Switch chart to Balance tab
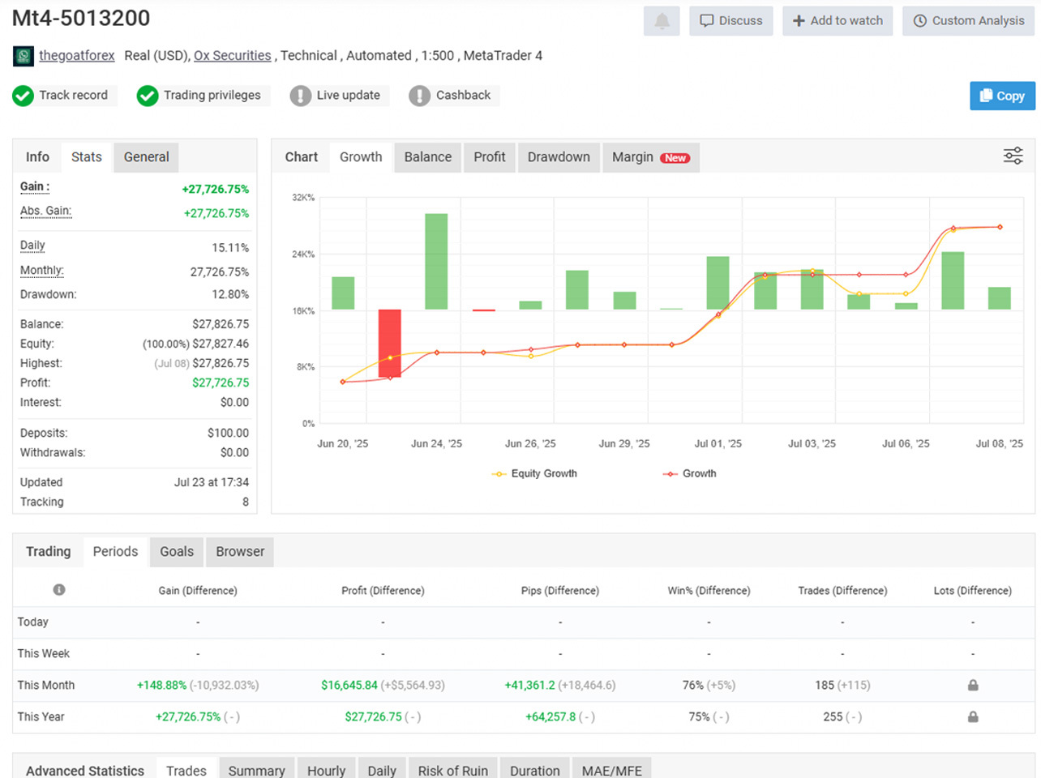The height and width of the screenshot is (778, 1041). (428, 157)
